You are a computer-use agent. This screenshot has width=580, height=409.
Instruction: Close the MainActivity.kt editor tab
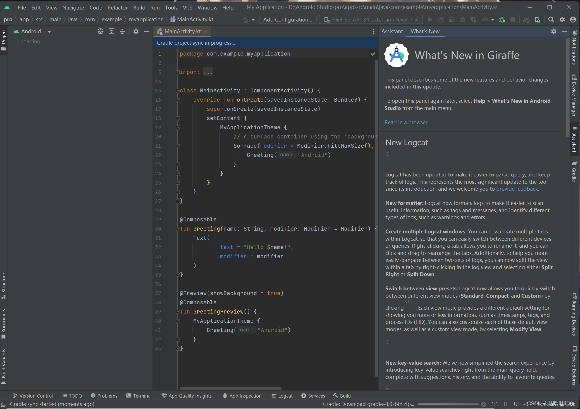coord(206,31)
